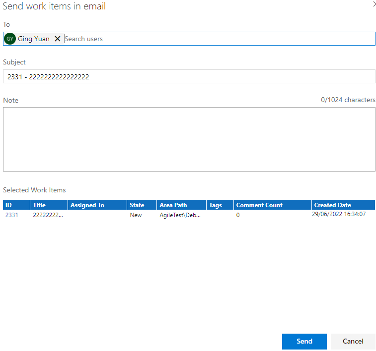Send the work item email
The image size is (376, 351).
pos(304,342)
